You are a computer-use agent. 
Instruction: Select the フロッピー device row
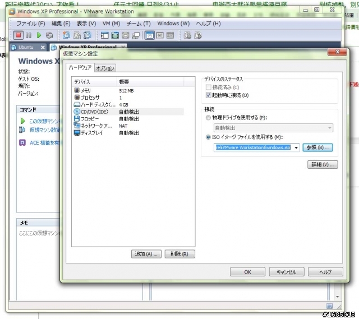point(128,119)
